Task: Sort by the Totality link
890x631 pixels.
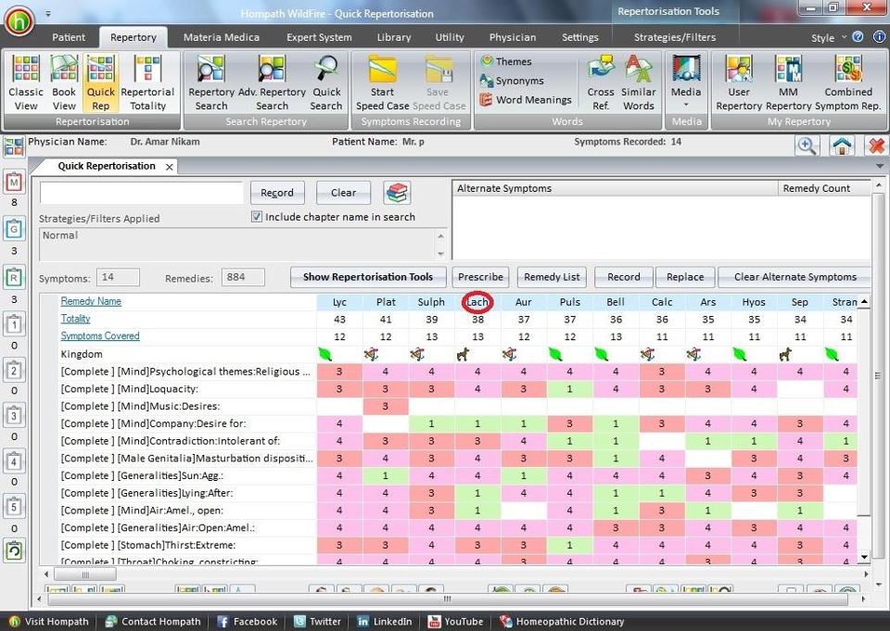Action: 75,319
